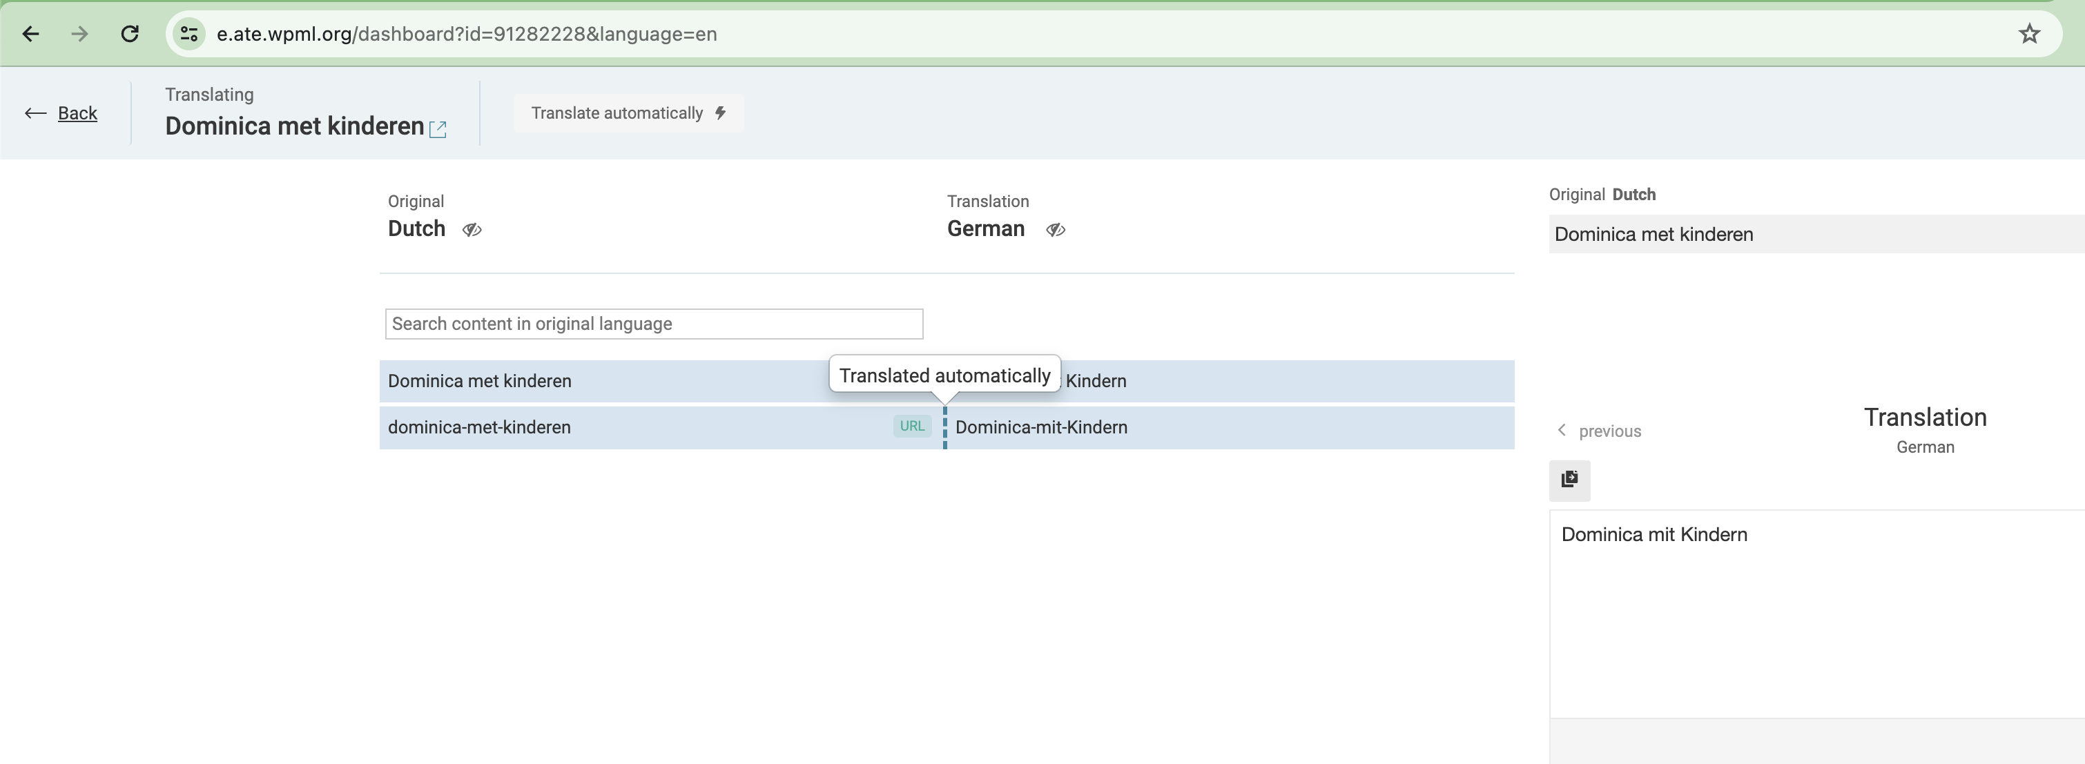Focus the Search content in original language field
The width and height of the screenshot is (2085, 764).
coord(654,324)
